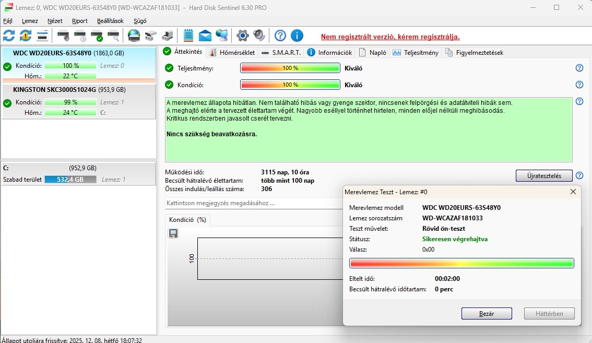Click the disk with clock icon
The image size is (592, 343).
pos(80,36)
